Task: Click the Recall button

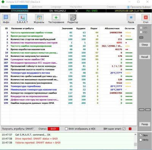Action: click(x=144, y=57)
